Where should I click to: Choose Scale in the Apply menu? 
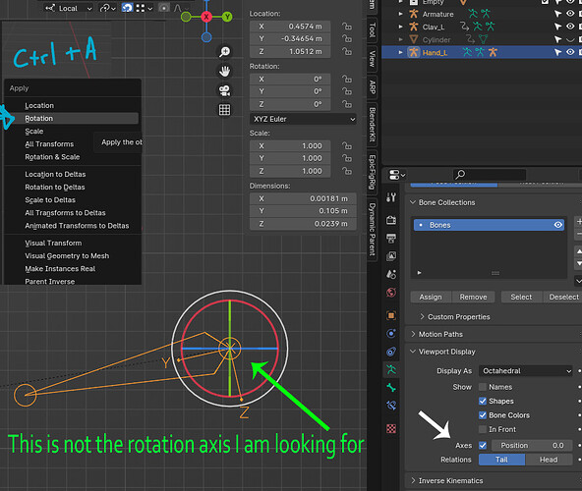[71, 132]
